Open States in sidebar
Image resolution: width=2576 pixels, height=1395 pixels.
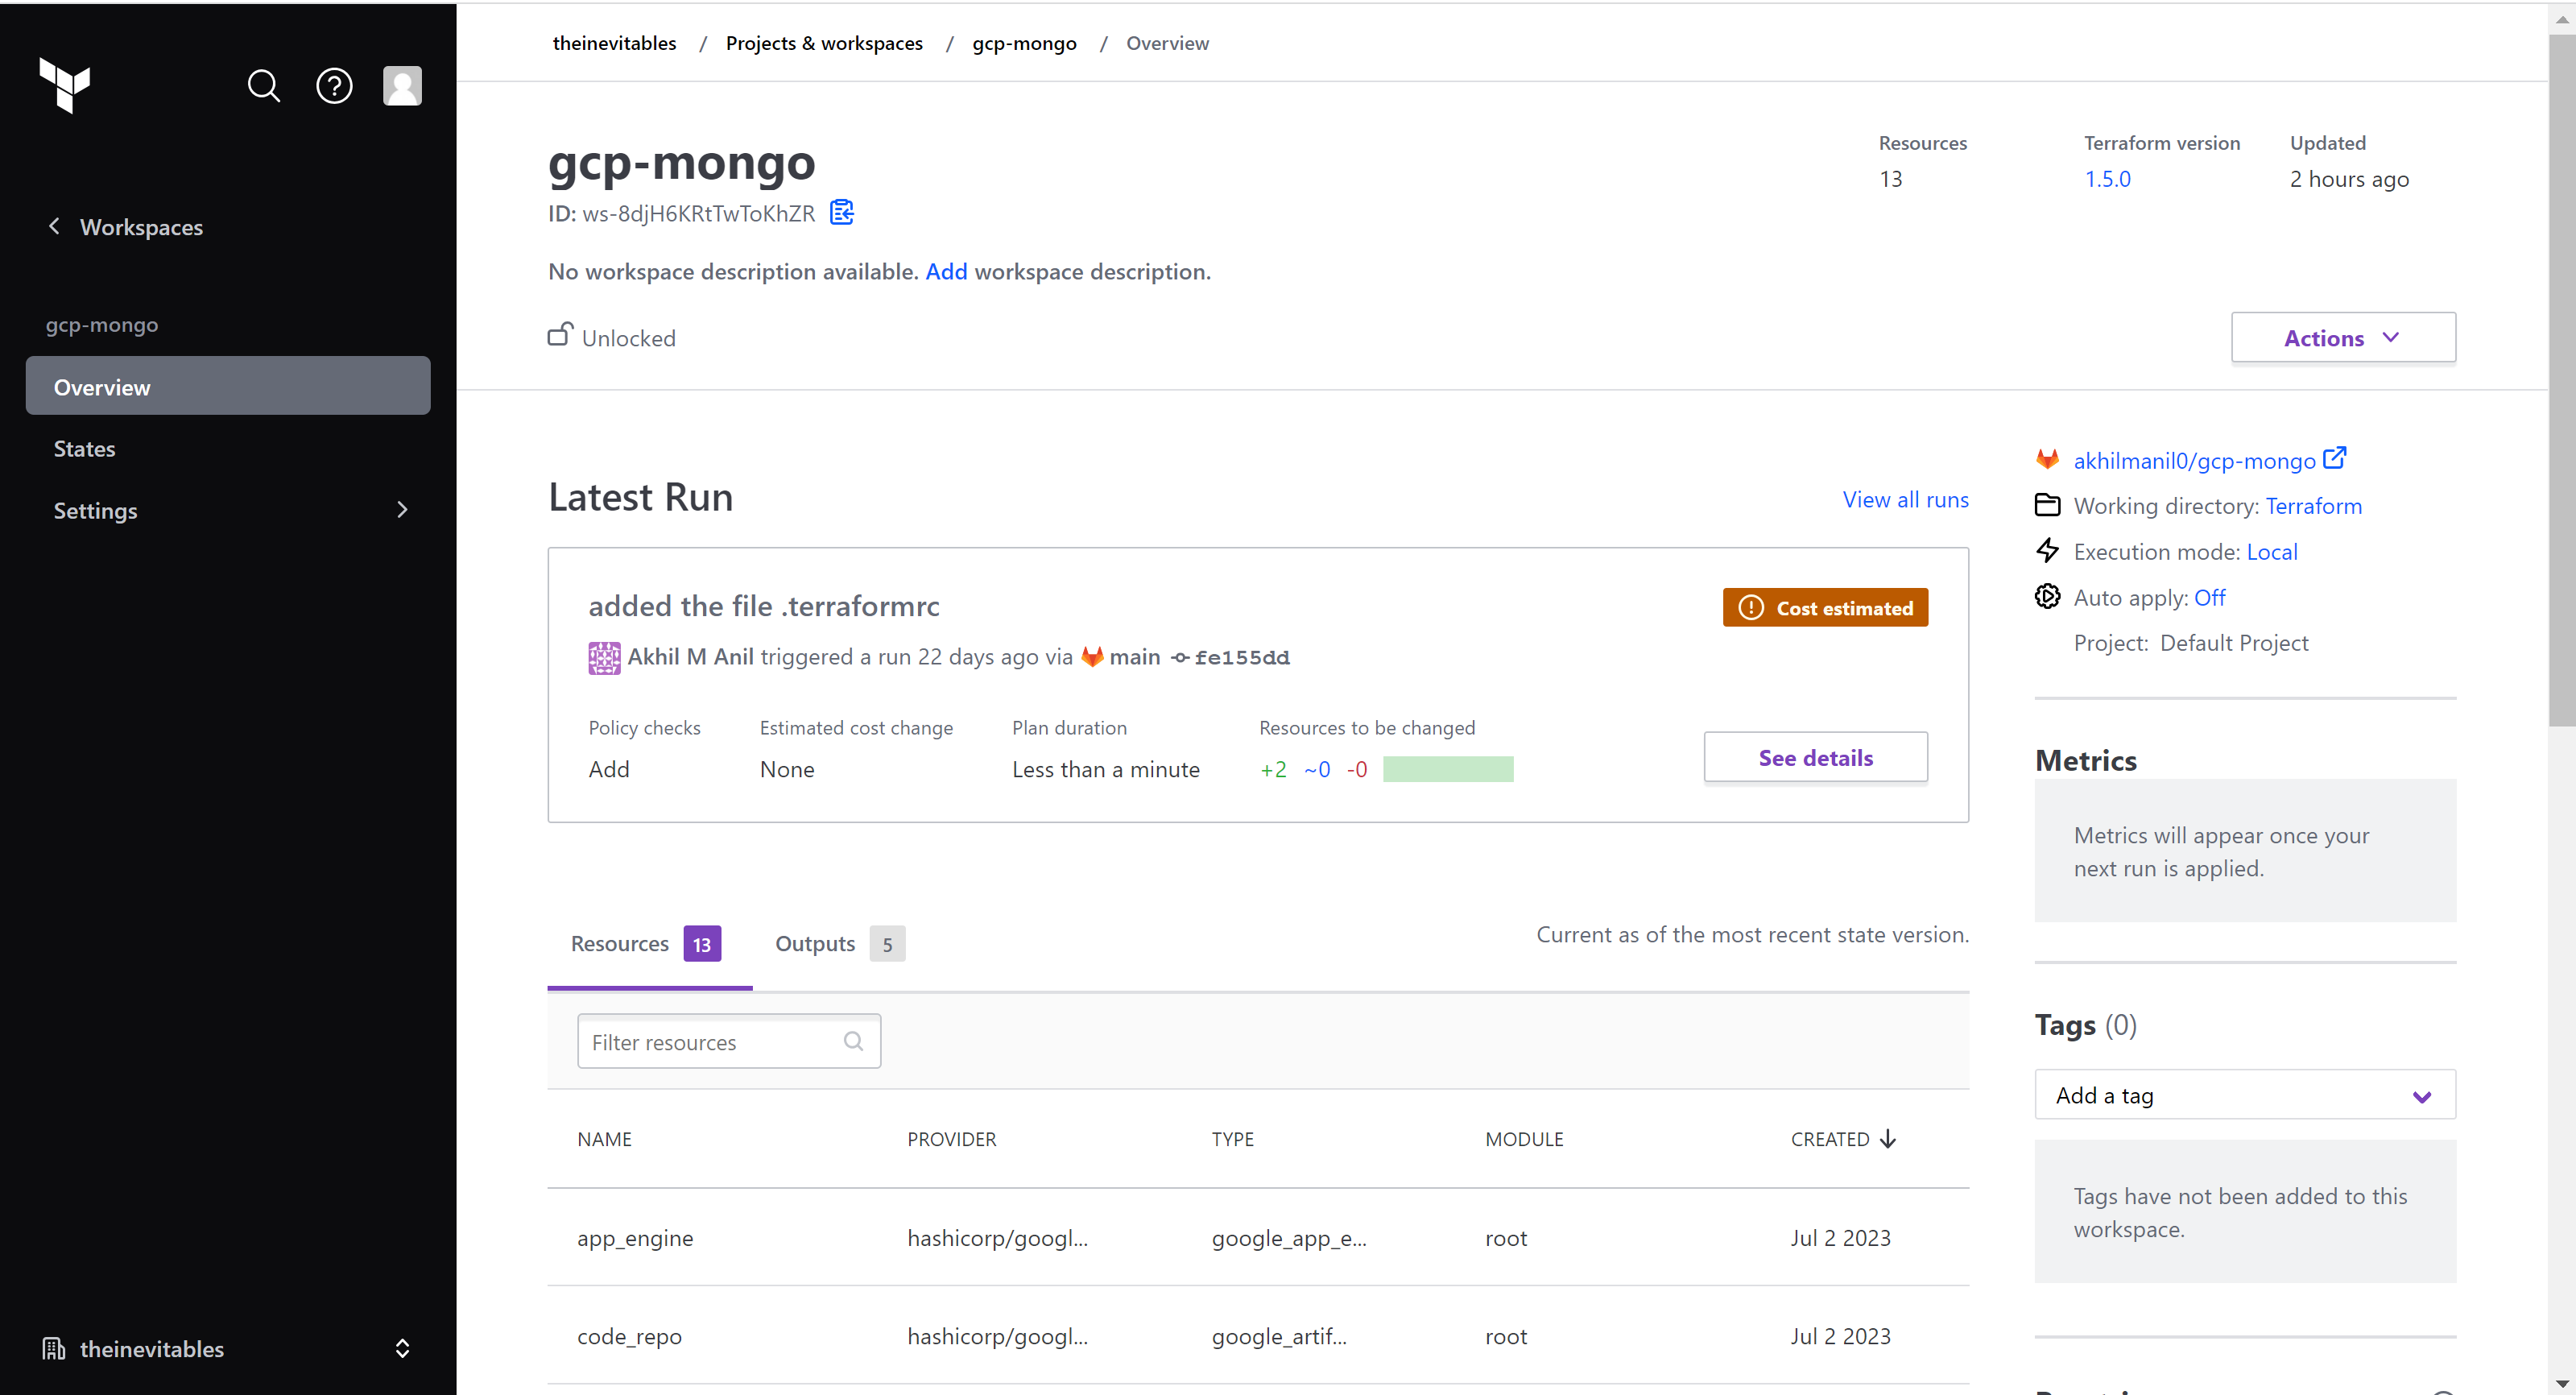click(x=85, y=449)
